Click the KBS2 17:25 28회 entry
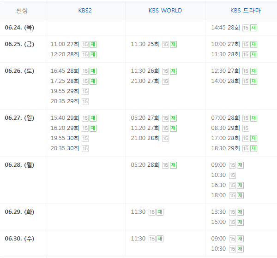277x258 pixels. click(x=65, y=81)
